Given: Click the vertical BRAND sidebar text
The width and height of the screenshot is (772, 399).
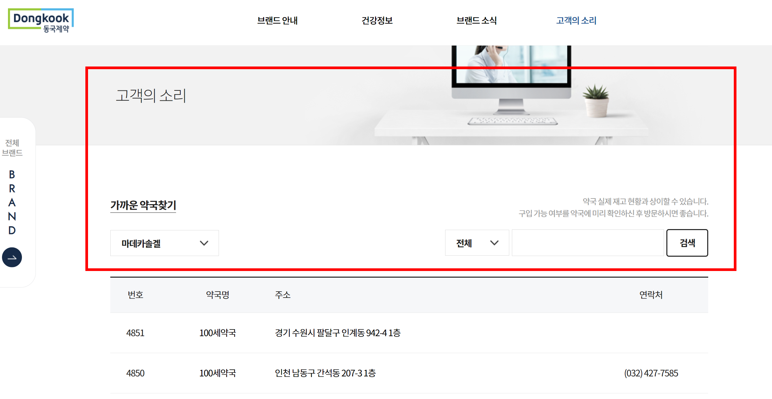Looking at the screenshot, I should point(12,202).
